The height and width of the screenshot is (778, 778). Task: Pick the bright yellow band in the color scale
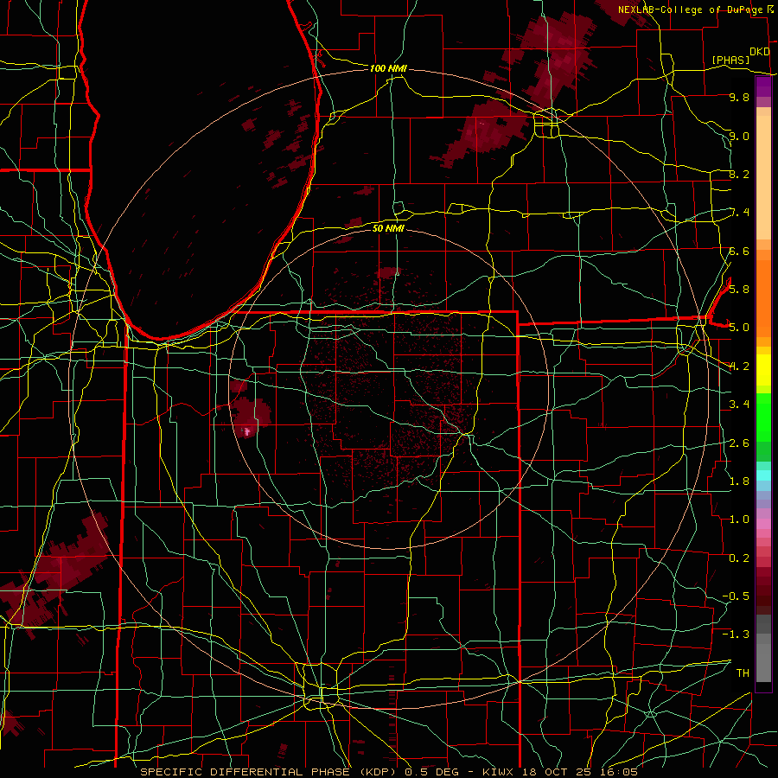pos(763,370)
